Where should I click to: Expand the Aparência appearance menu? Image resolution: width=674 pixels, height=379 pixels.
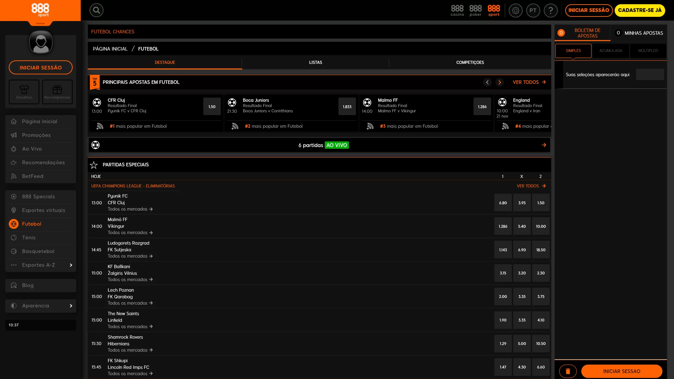pyautogui.click(x=41, y=306)
